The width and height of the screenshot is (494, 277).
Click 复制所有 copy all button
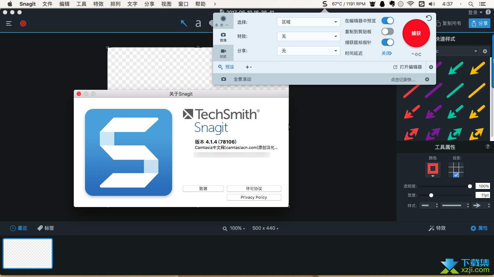449,23
